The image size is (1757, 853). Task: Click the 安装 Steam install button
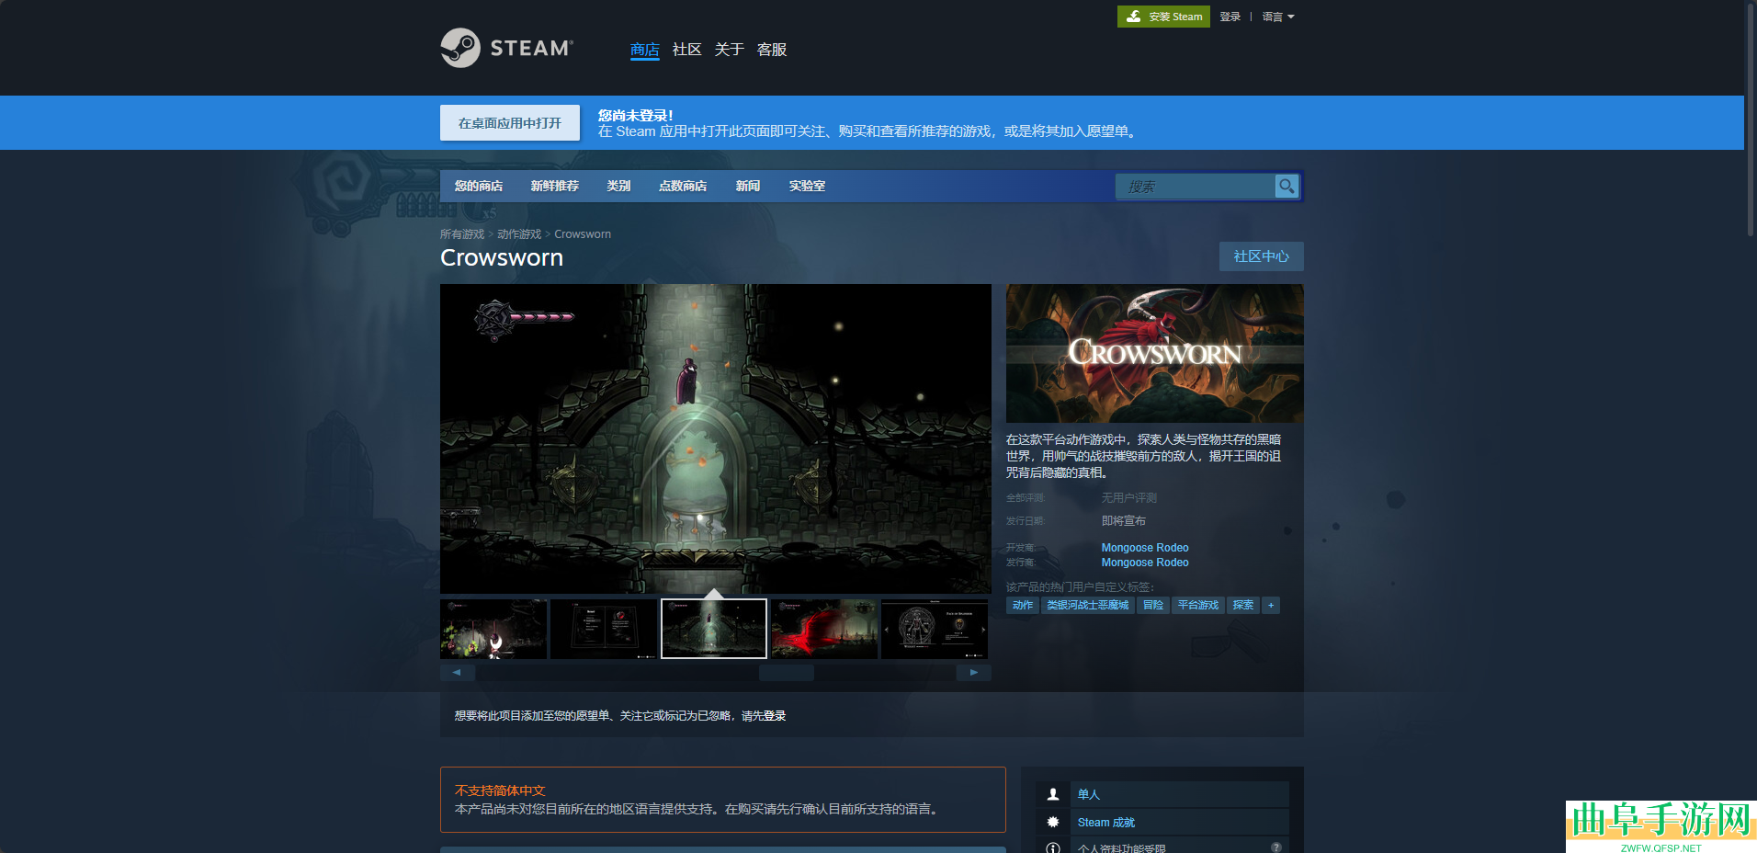tap(1163, 17)
